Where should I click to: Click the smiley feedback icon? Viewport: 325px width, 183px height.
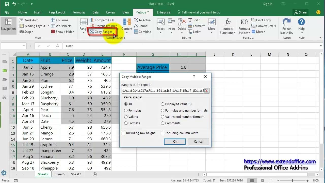[x=318, y=12]
